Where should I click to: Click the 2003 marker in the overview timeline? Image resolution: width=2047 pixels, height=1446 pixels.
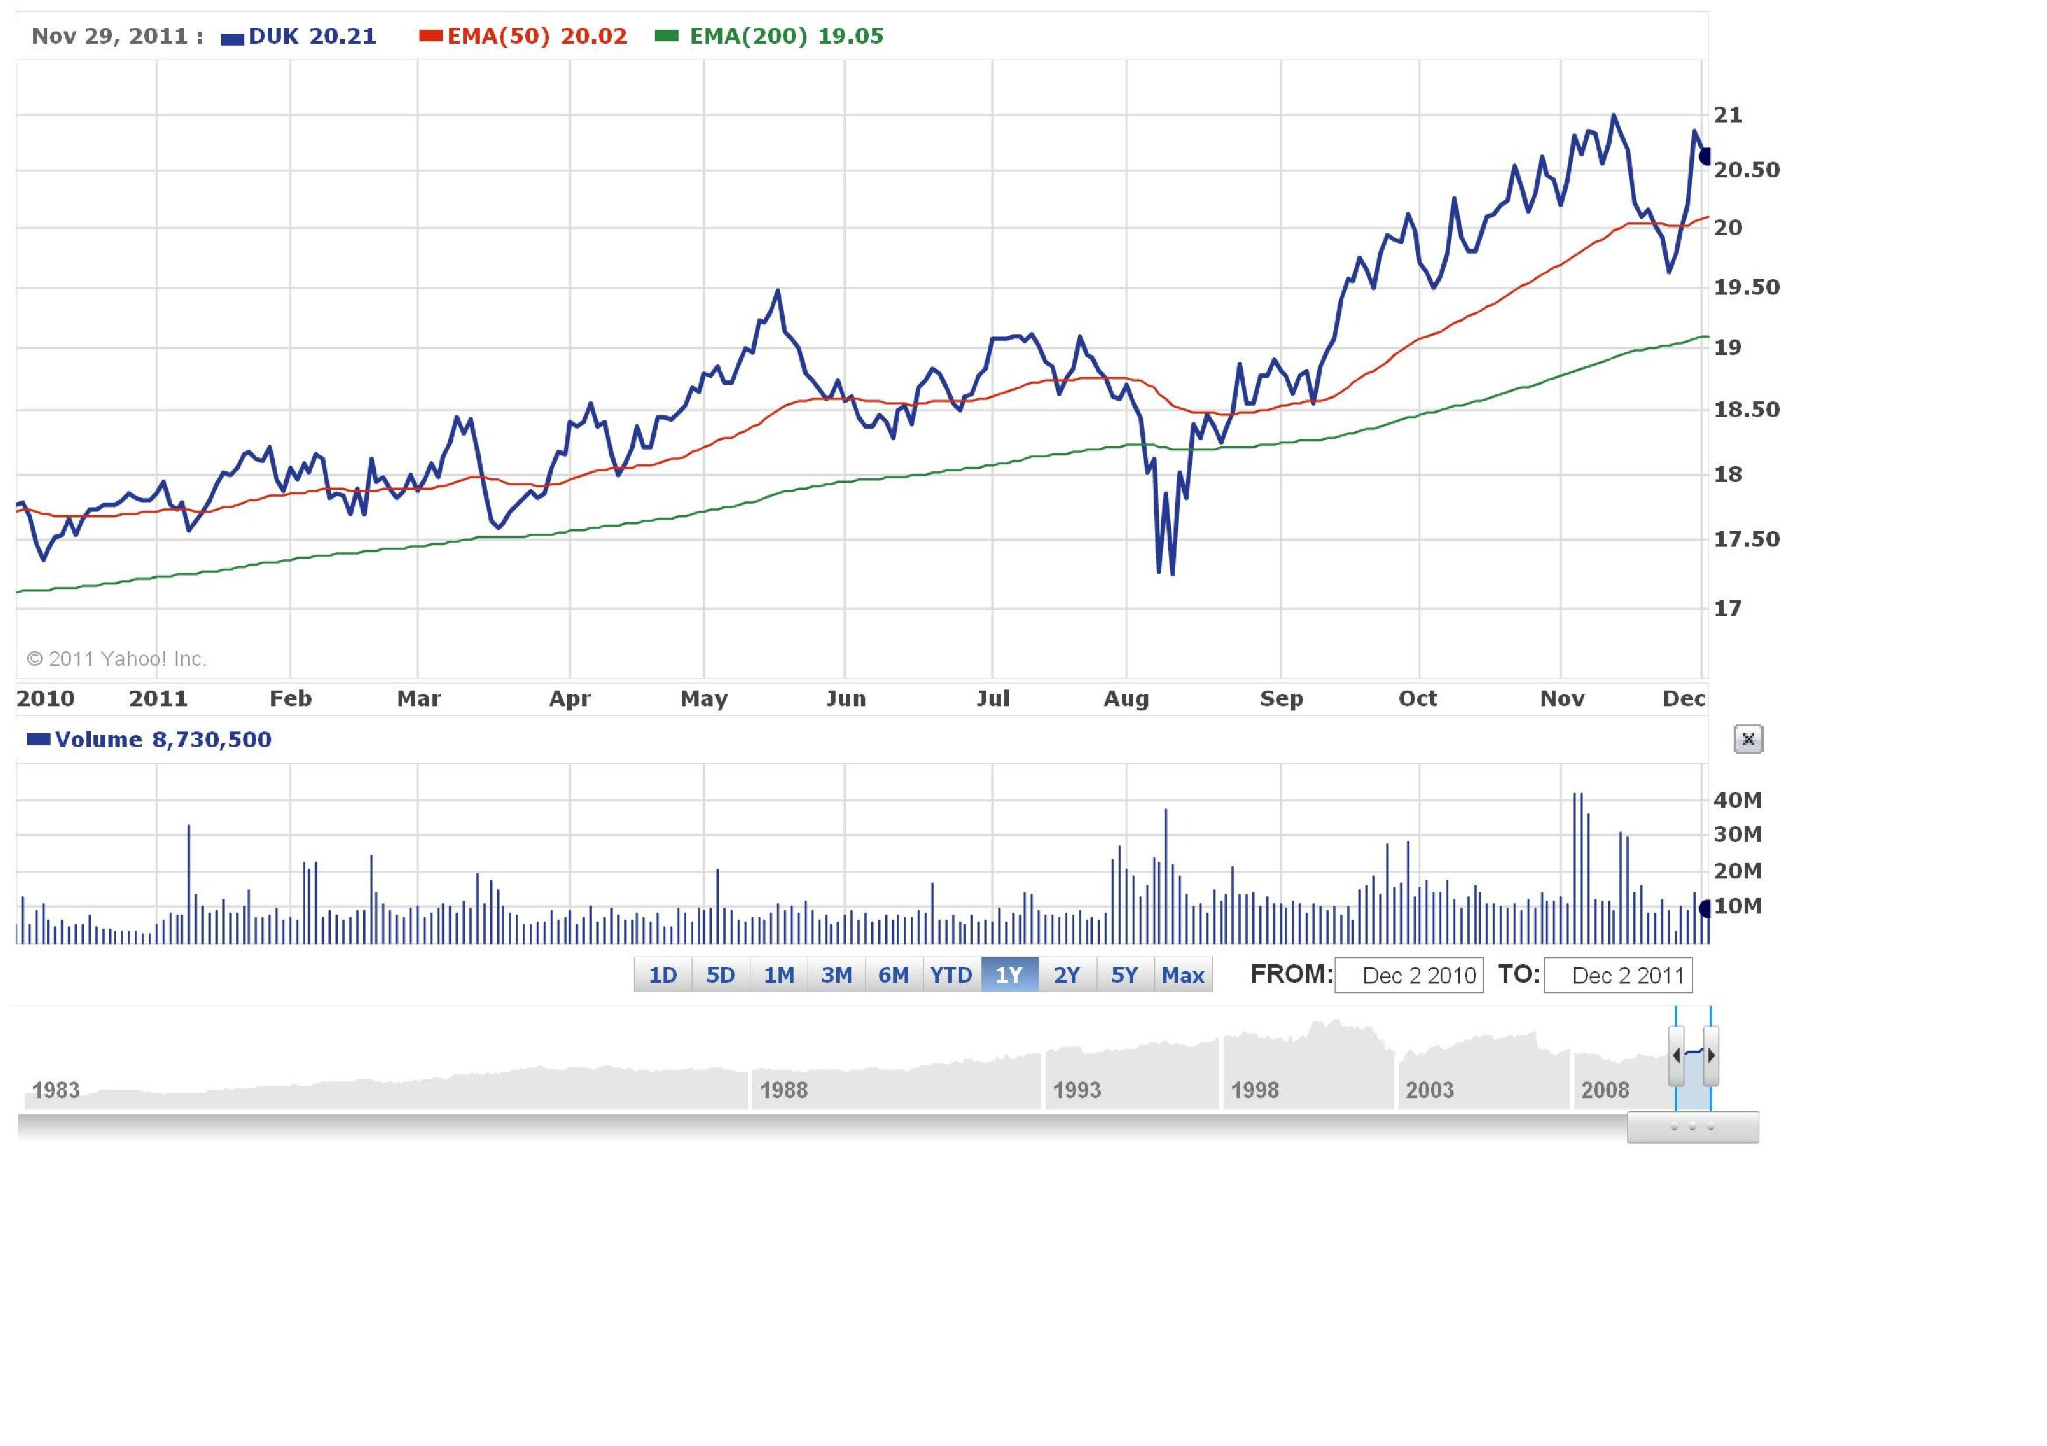click(x=1430, y=1091)
